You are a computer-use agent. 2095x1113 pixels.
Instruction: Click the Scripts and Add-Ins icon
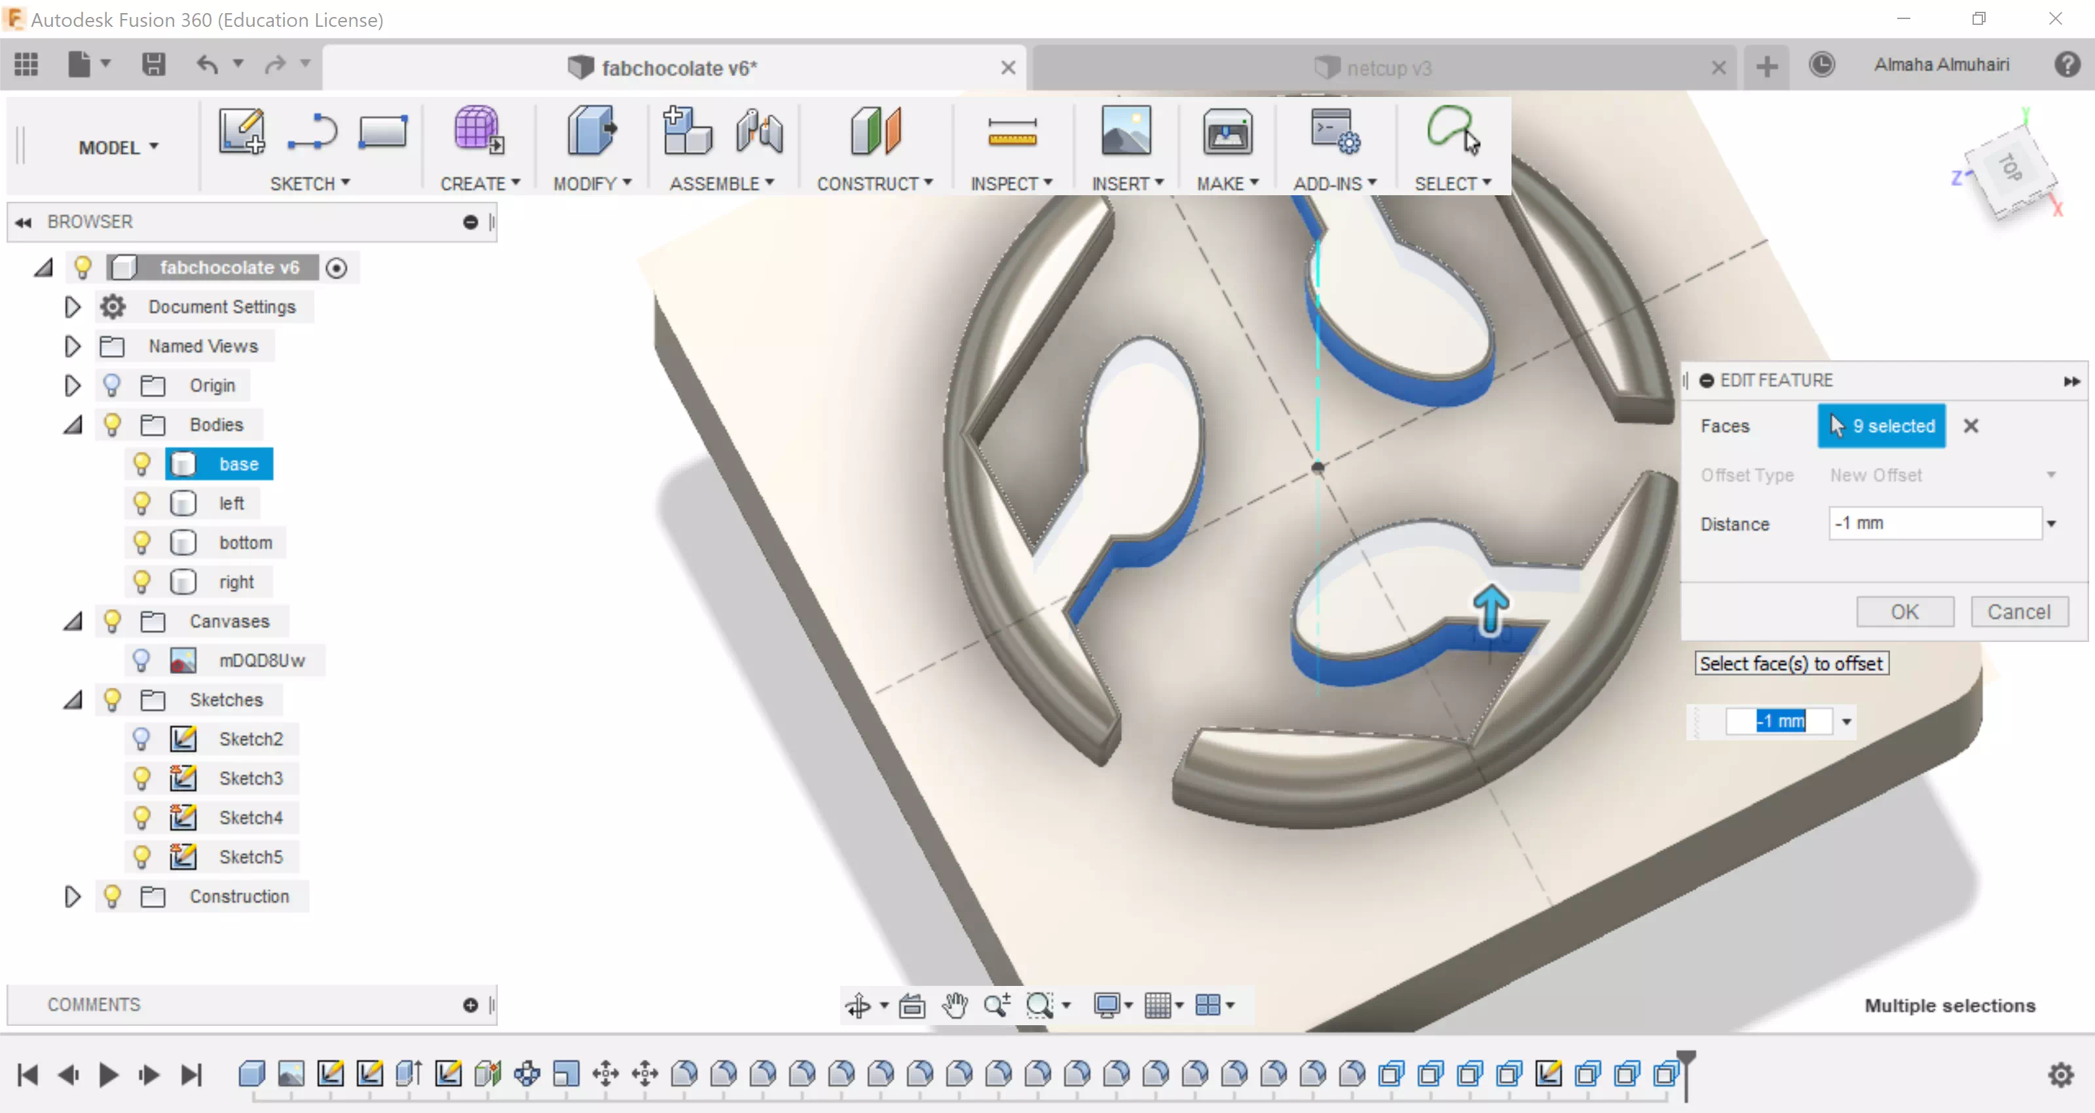point(1334,132)
